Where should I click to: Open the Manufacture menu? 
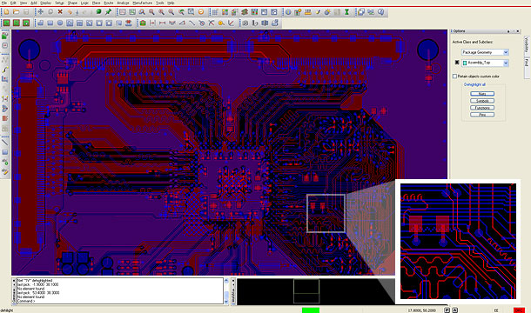[x=142, y=3]
